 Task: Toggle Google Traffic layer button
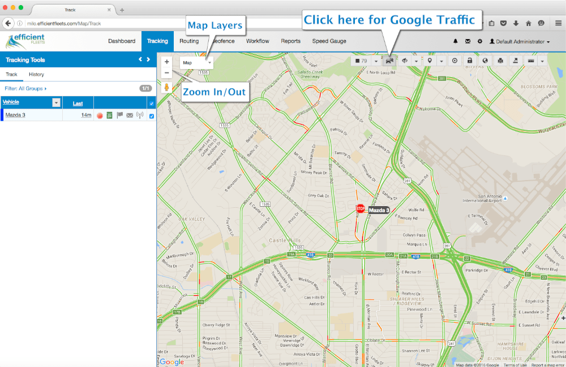(x=389, y=61)
